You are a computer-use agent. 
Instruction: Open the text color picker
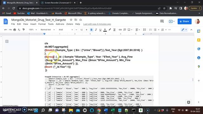(x=105, y=30)
